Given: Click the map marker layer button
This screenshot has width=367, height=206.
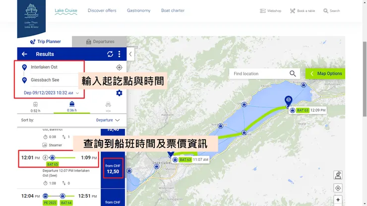Looking at the screenshot, I should 338,175.
